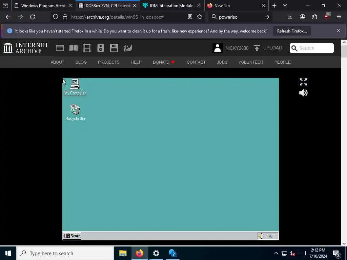
Task: Open Firefox downloads panel
Action: click(x=290, y=17)
